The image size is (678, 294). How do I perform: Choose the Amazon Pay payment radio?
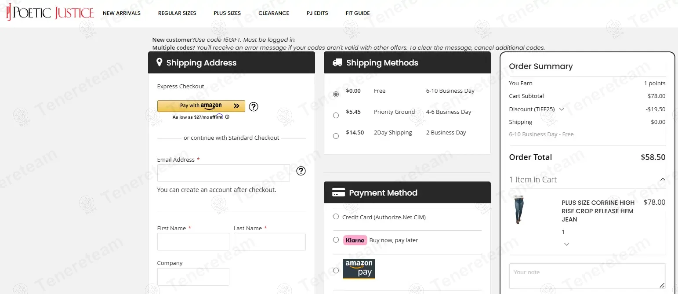[336, 270]
